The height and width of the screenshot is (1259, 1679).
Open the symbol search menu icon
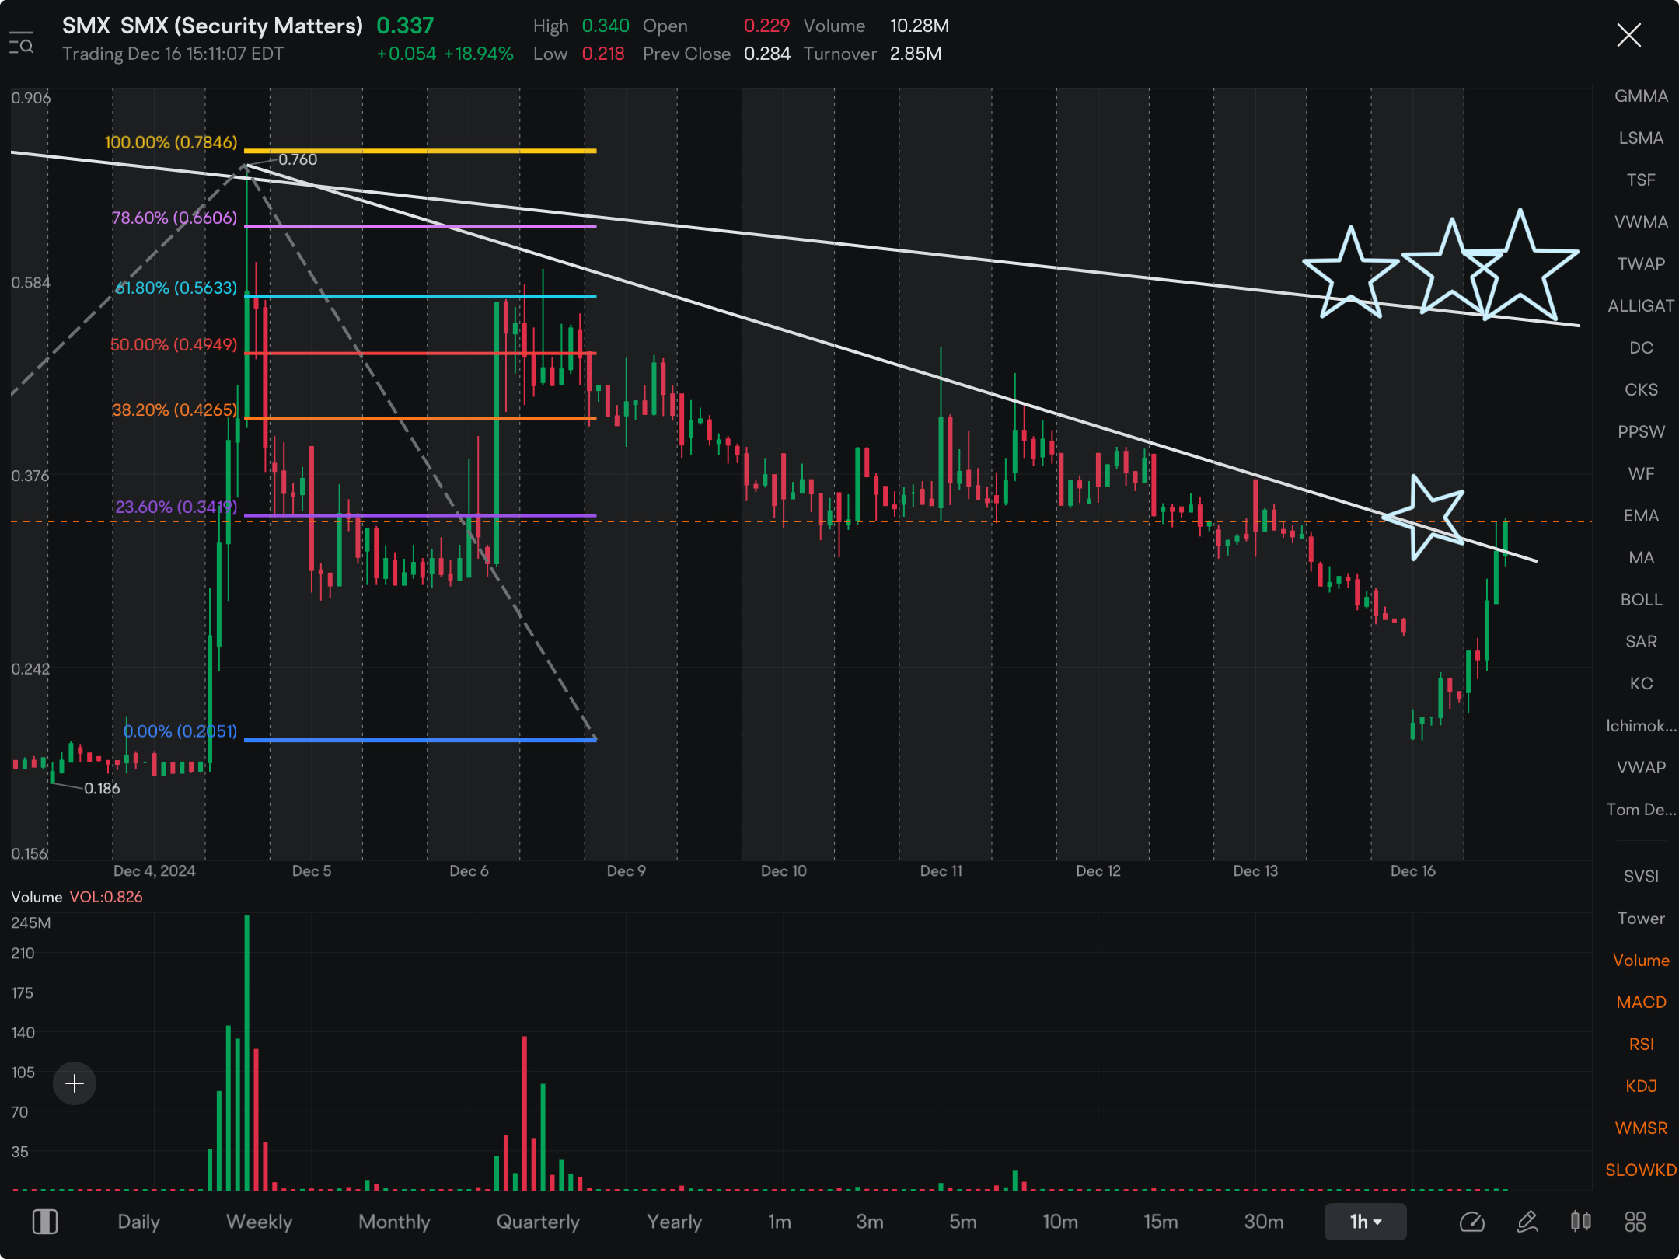click(21, 43)
